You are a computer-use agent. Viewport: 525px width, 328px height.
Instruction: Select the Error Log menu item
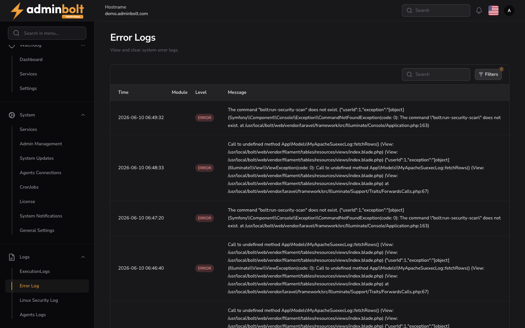pos(47,286)
